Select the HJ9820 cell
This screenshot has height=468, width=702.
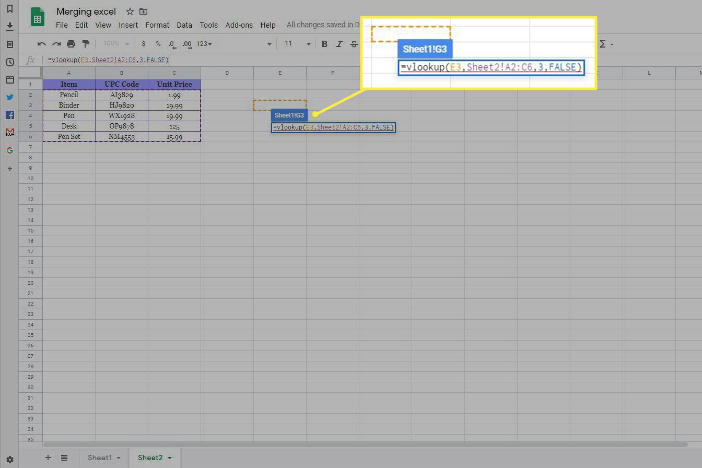[122, 105]
